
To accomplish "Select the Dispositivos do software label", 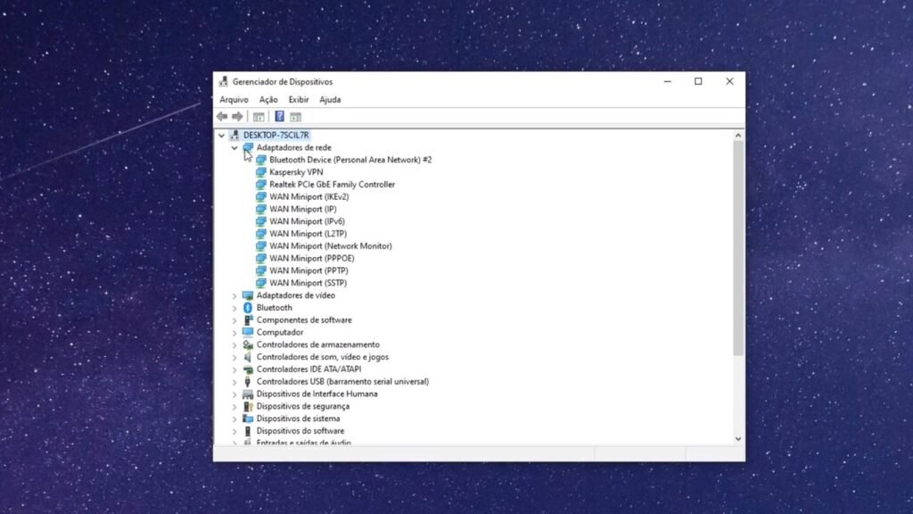I will [x=300, y=431].
